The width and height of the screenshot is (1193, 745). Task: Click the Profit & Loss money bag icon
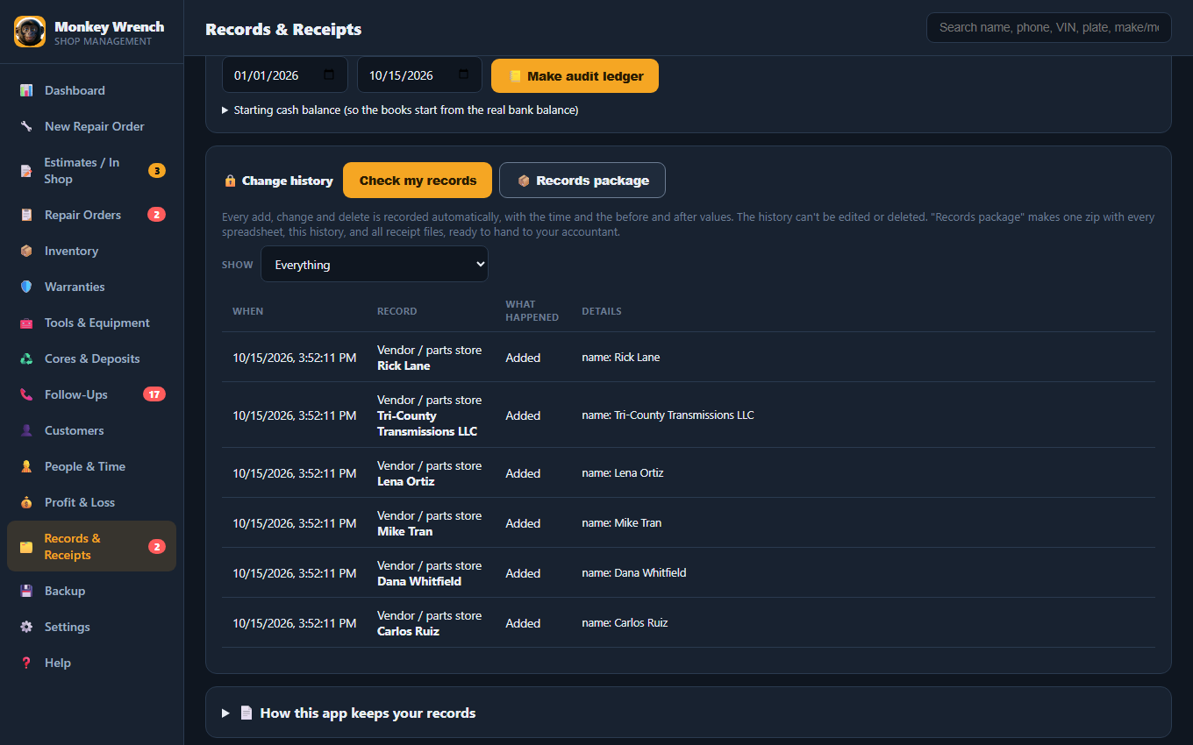[x=26, y=502]
